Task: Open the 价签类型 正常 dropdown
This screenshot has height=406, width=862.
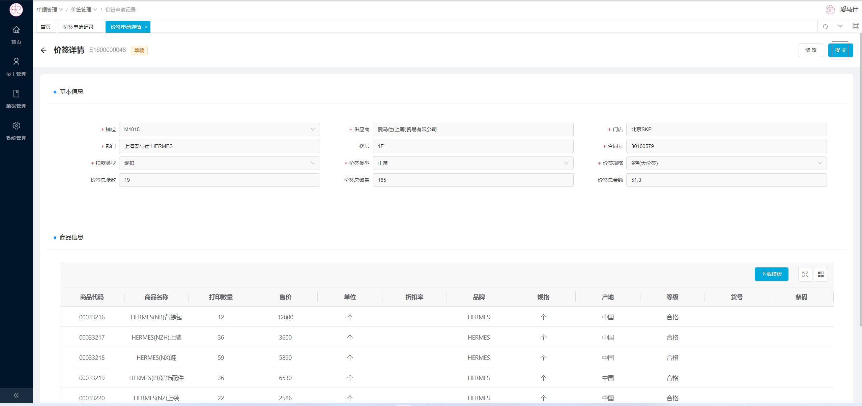Action: (473, 163)
